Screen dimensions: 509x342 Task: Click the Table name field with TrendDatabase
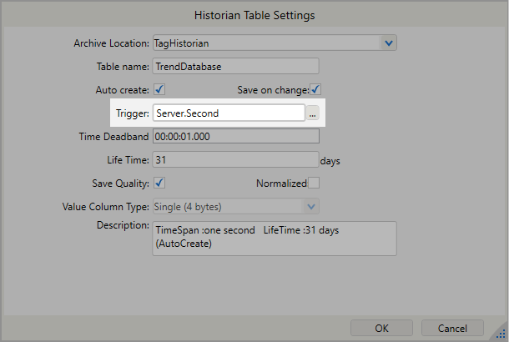coord(235,66)
